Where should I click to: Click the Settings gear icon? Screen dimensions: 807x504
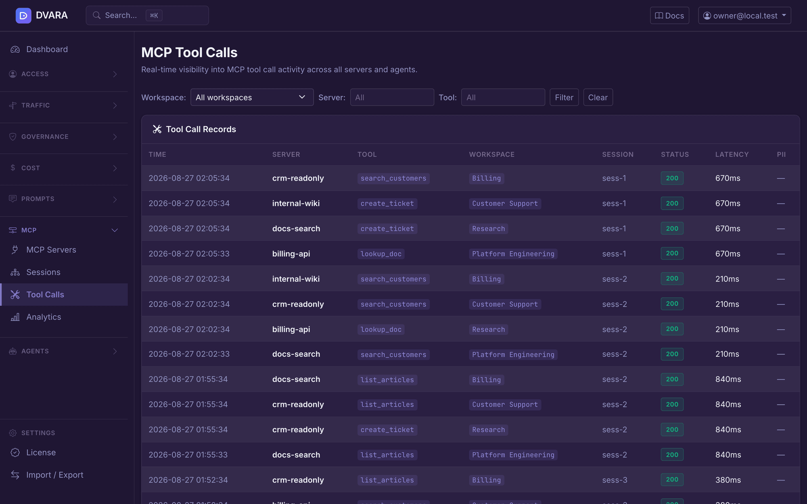pos(13,433)
